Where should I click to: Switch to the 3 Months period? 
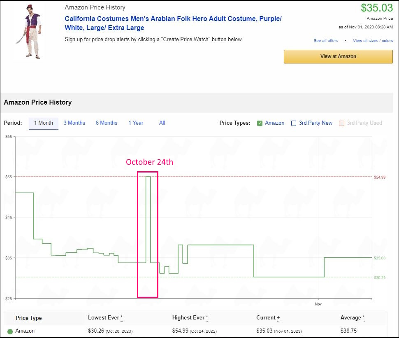(x=74, y=123)
